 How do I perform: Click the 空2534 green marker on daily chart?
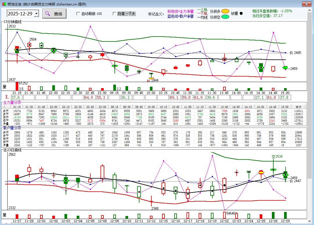(x=273, y=169)
